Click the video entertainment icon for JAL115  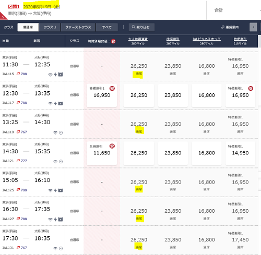61,75
